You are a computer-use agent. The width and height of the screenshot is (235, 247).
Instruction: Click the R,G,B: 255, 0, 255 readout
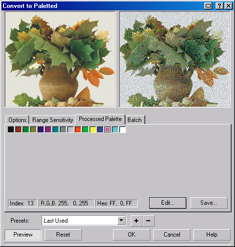66,203
